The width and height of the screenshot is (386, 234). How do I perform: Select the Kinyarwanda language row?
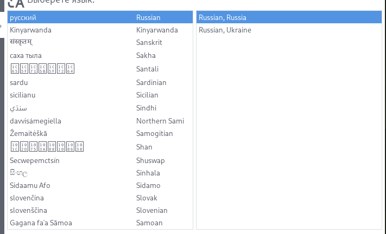point(100,30)
